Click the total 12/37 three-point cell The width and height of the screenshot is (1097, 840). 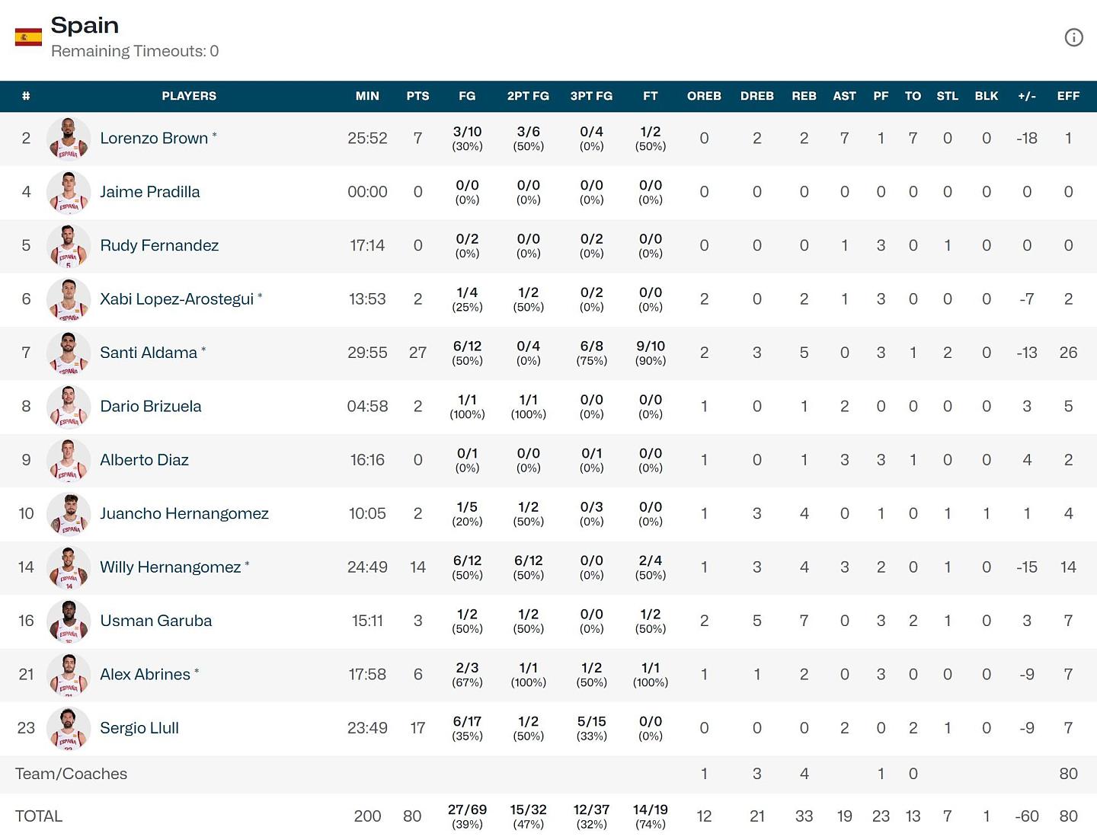[591, 816]
